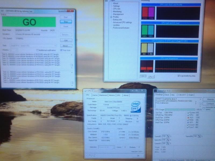The width and height of the screenshot is (215, 161).
Task: Click the Intel Core 2 Duo logo in CPU-Z
Action: point(136,107)
